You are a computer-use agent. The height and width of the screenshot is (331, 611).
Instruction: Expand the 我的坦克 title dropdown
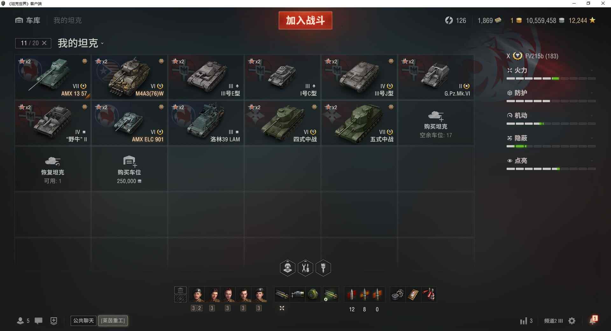coord(102,44)
